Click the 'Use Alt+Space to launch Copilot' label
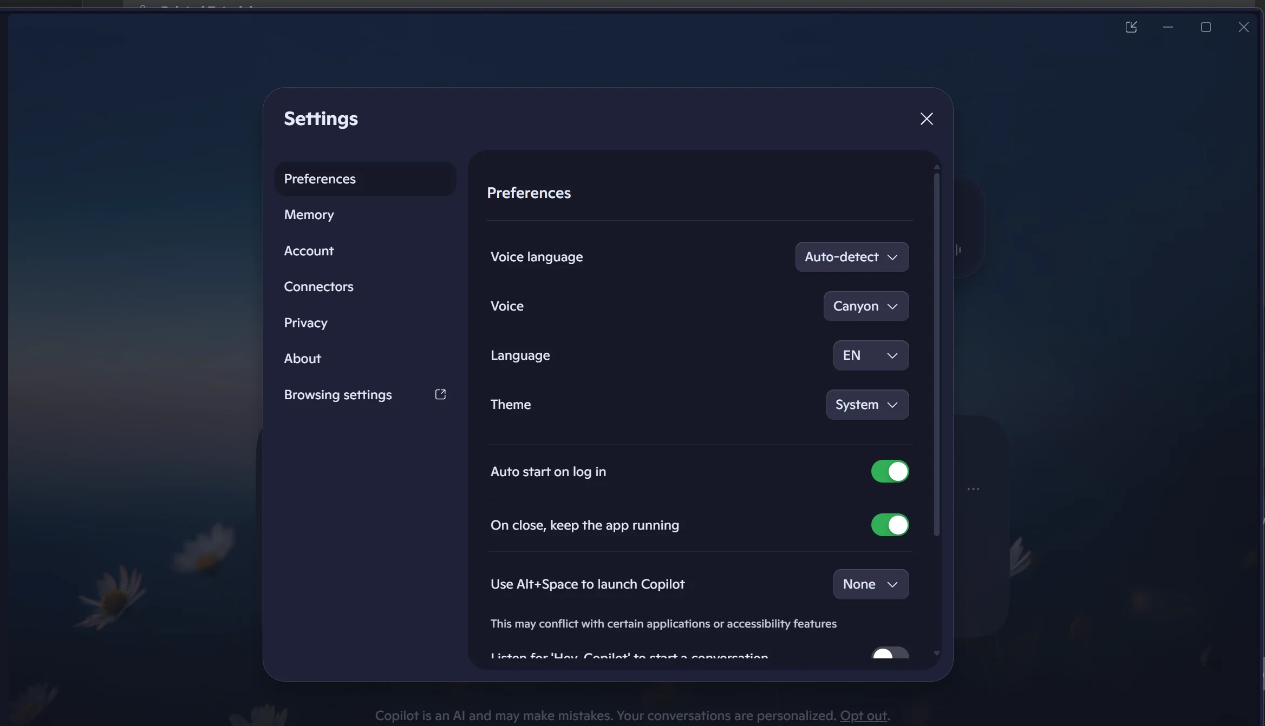The height and width of the screenshot is (726, 1265). pyautogui.click(x=588, y=584)
